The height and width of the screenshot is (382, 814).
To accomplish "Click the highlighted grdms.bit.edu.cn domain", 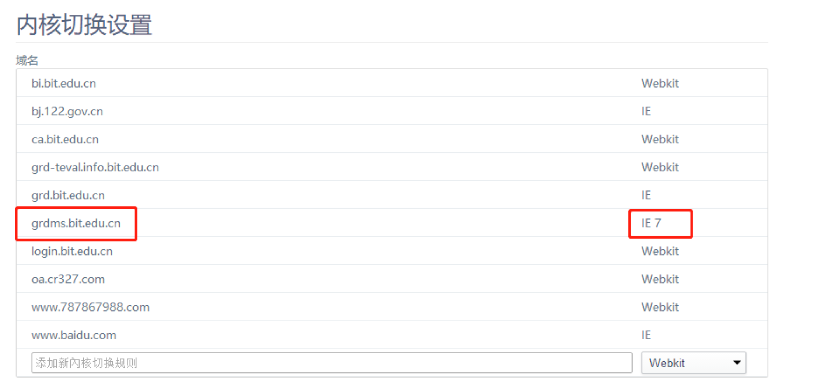I will tap(76, 223).
